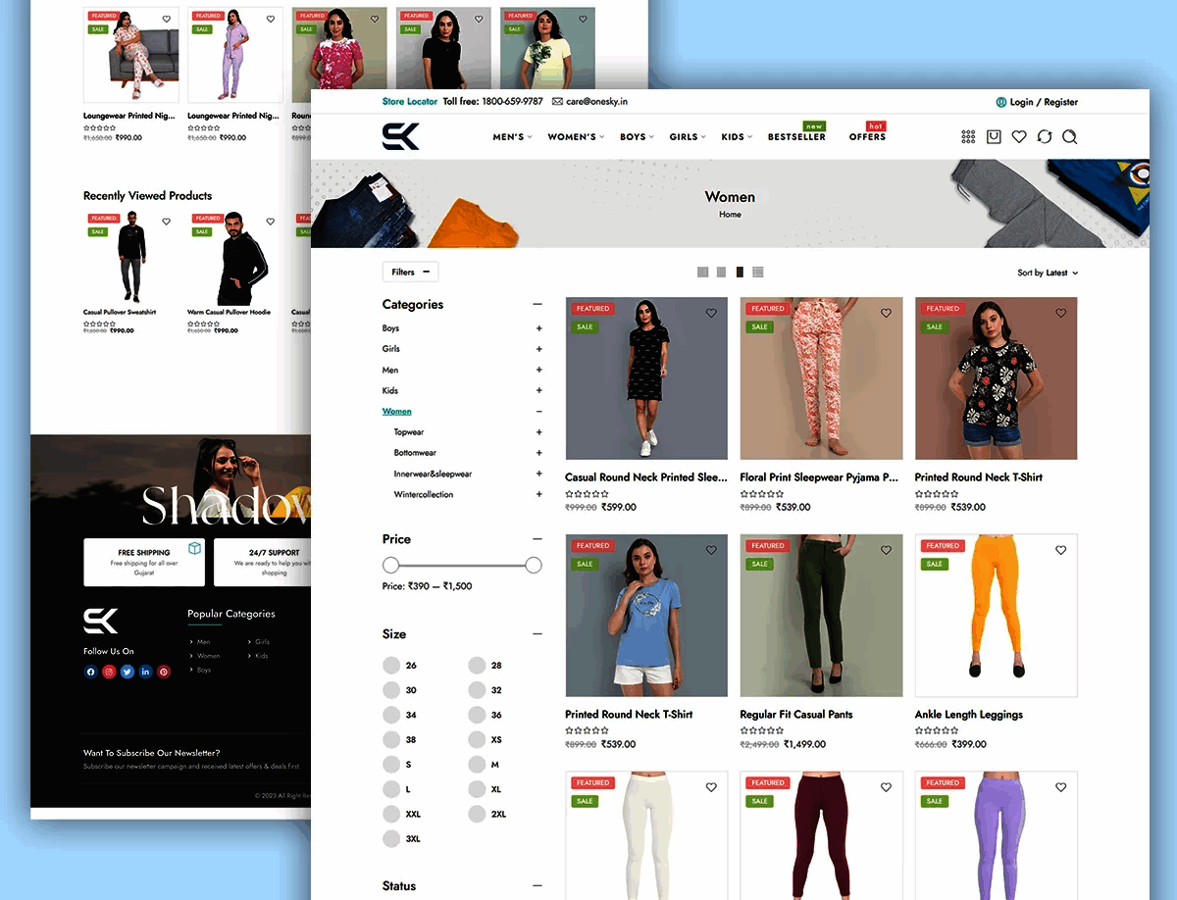Open LinkedIn icon in back page footer

pyautogui.click(x=145, y=672)
